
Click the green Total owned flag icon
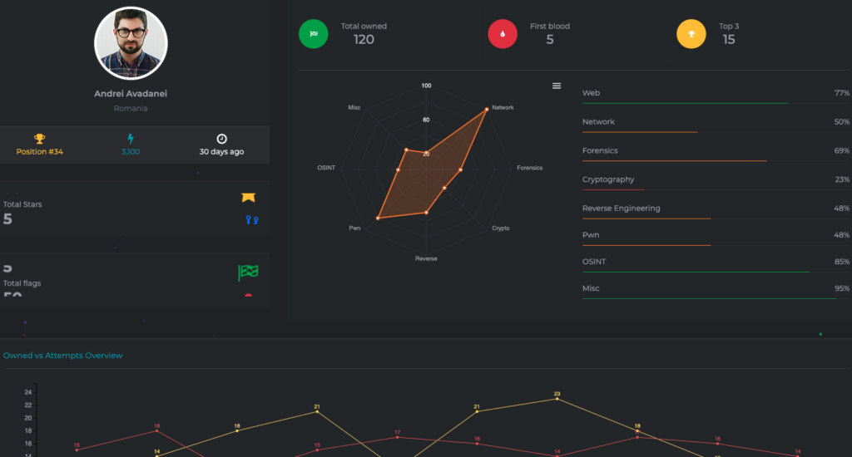[x=314, y=33]
